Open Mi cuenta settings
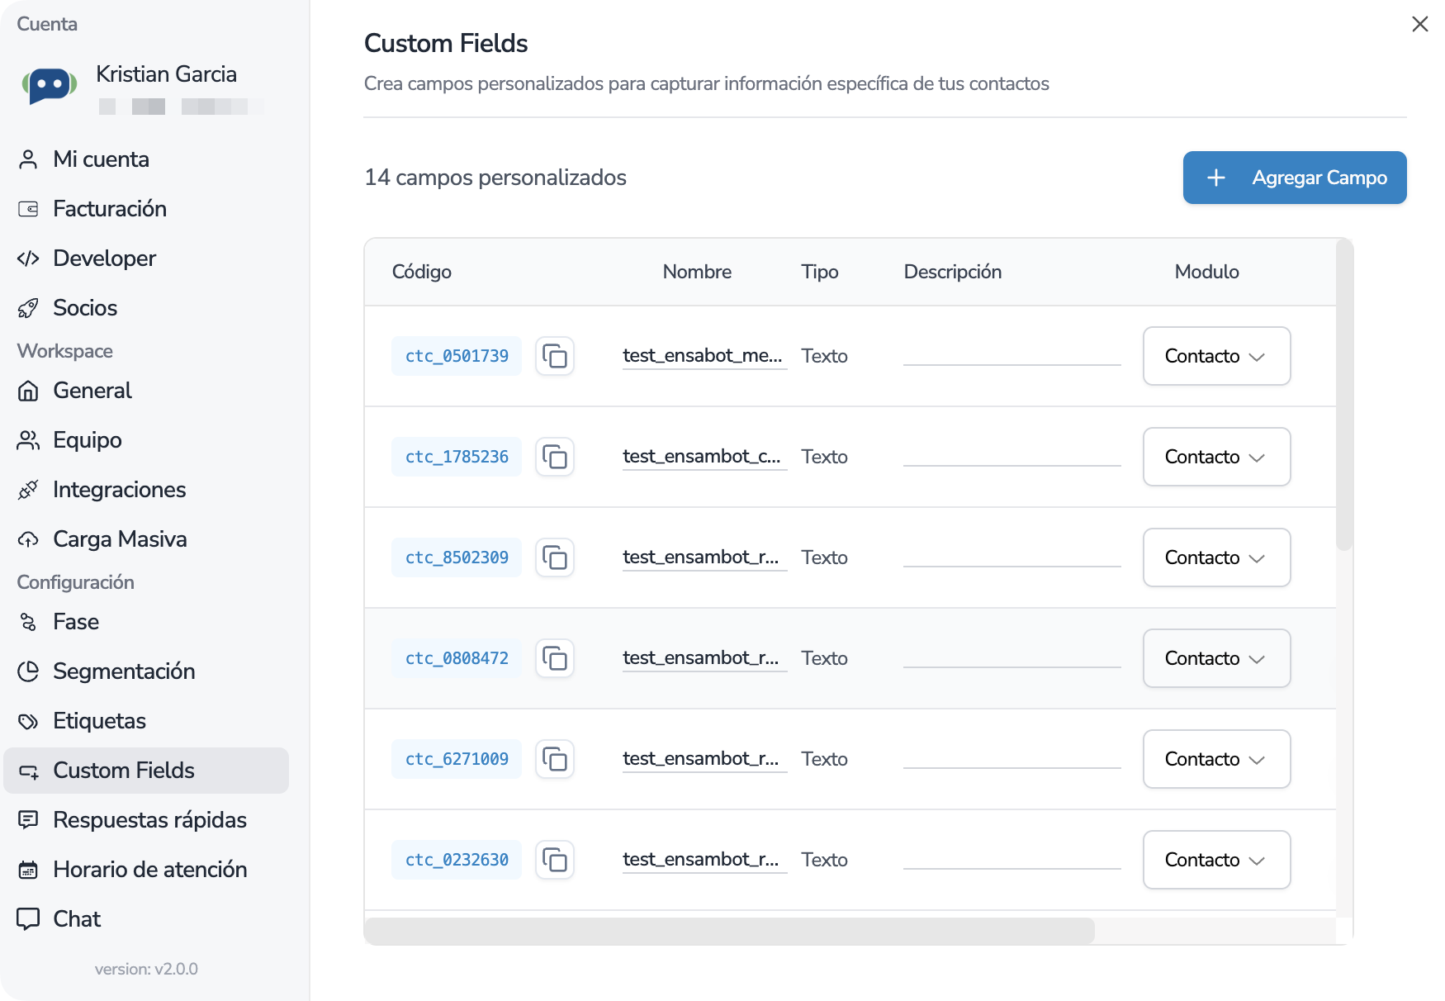 pos(146,159)
